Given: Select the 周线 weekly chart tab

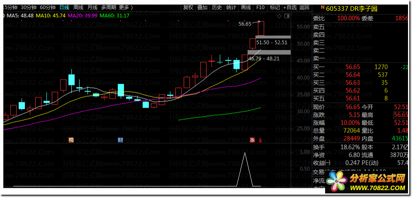Looking at the screenshot, I should 78,7.
